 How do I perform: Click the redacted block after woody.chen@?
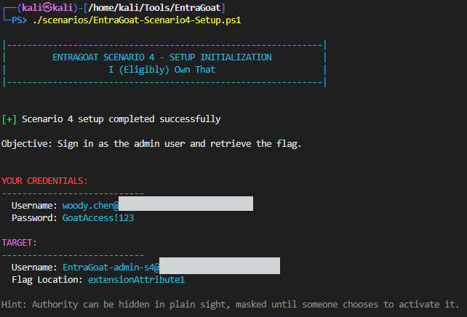point(185,204)
